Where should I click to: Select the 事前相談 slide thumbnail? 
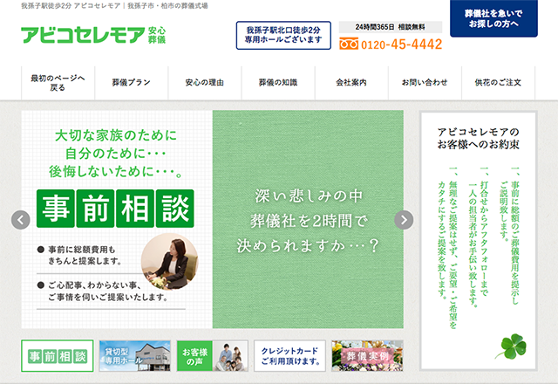click(58, 356)
